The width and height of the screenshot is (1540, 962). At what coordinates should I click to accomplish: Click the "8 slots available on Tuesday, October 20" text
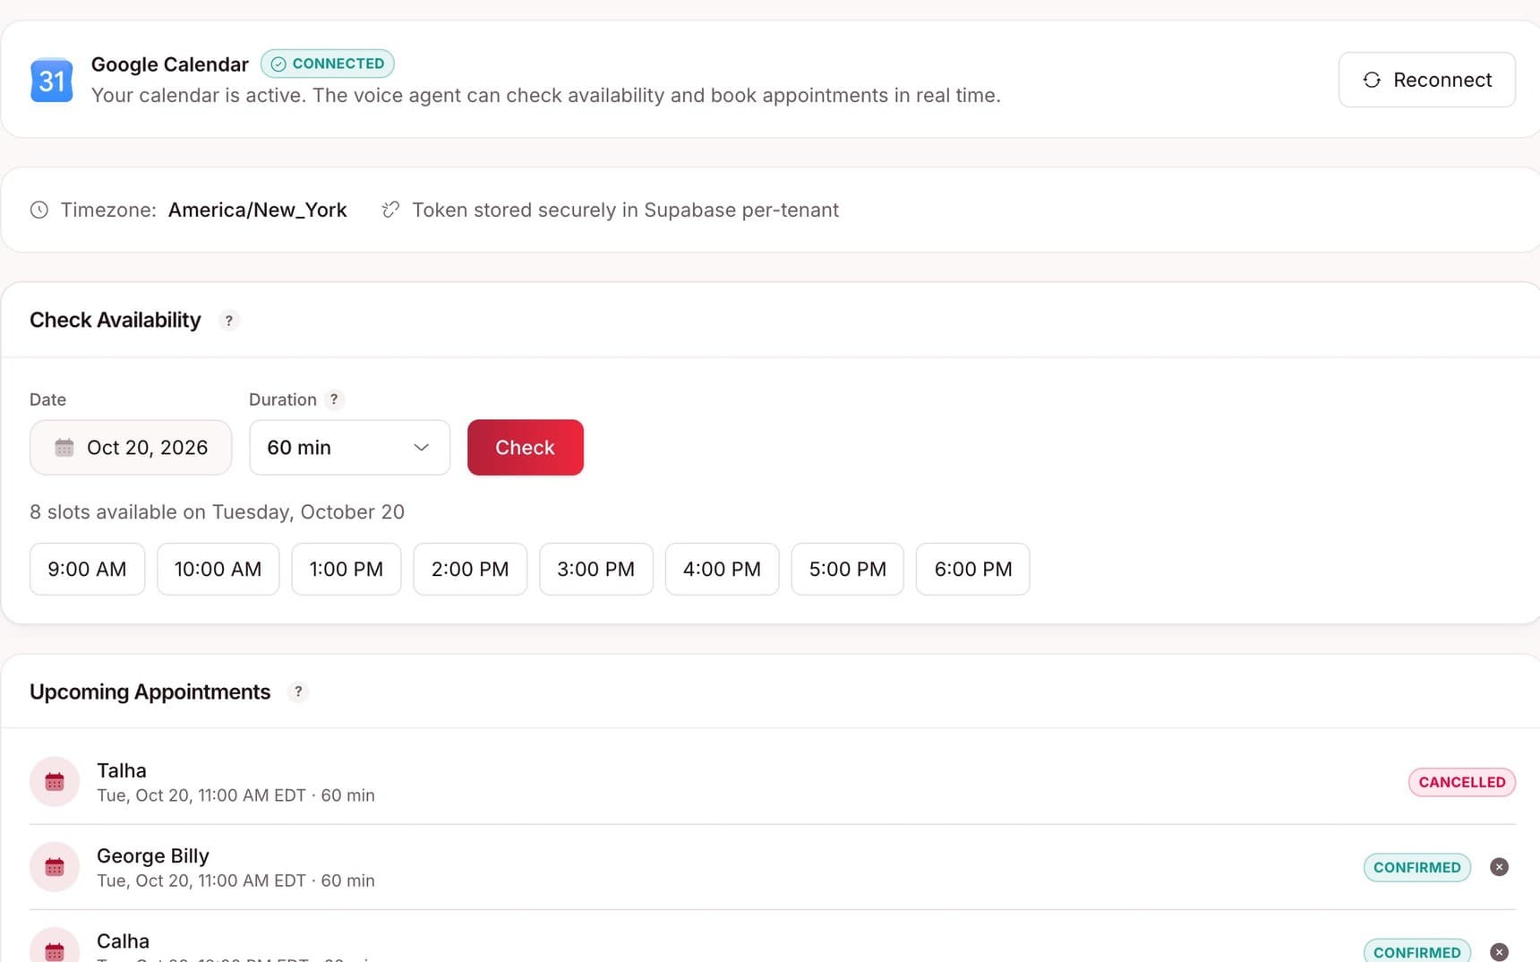click(x=218, y=512)
